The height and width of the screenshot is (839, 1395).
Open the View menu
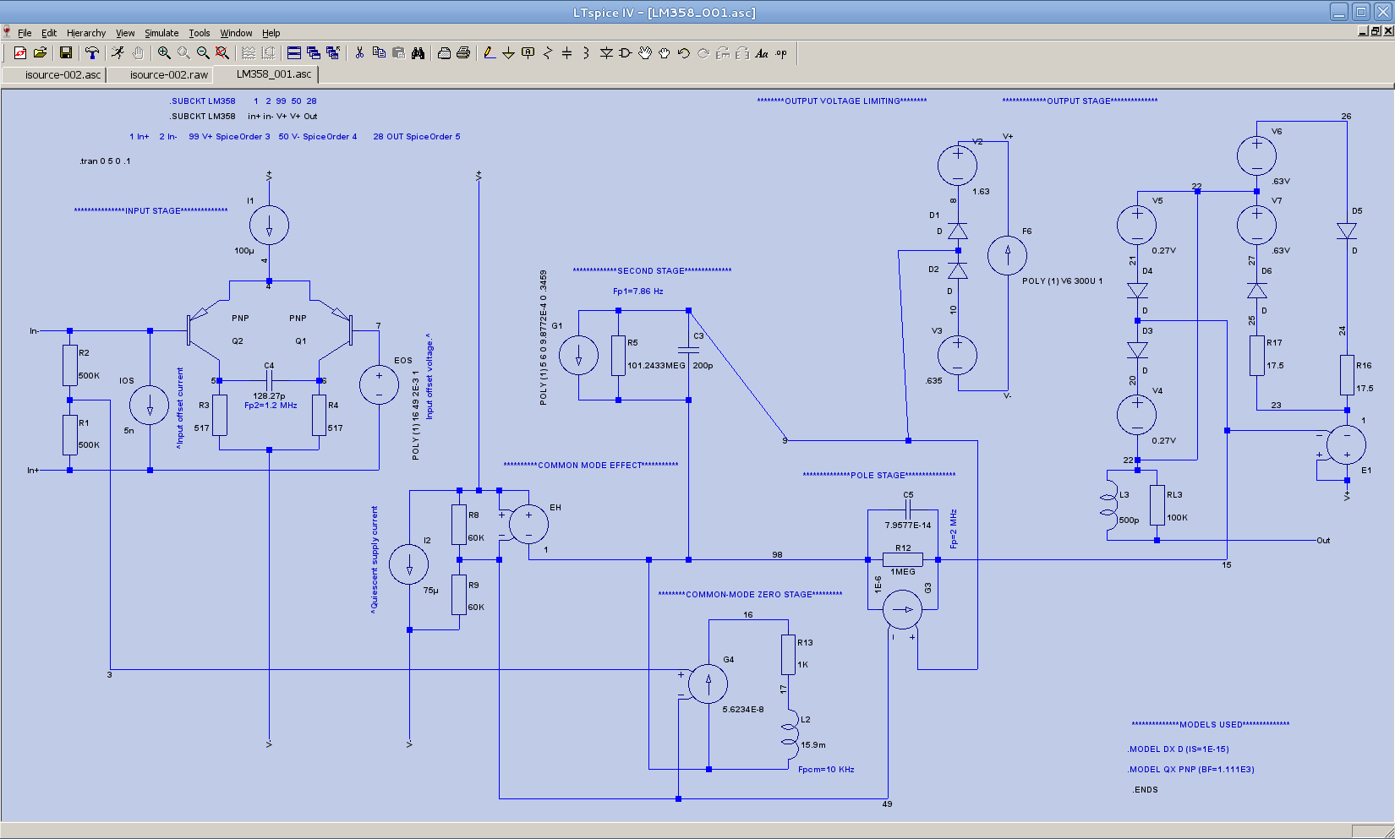point(125,33)
